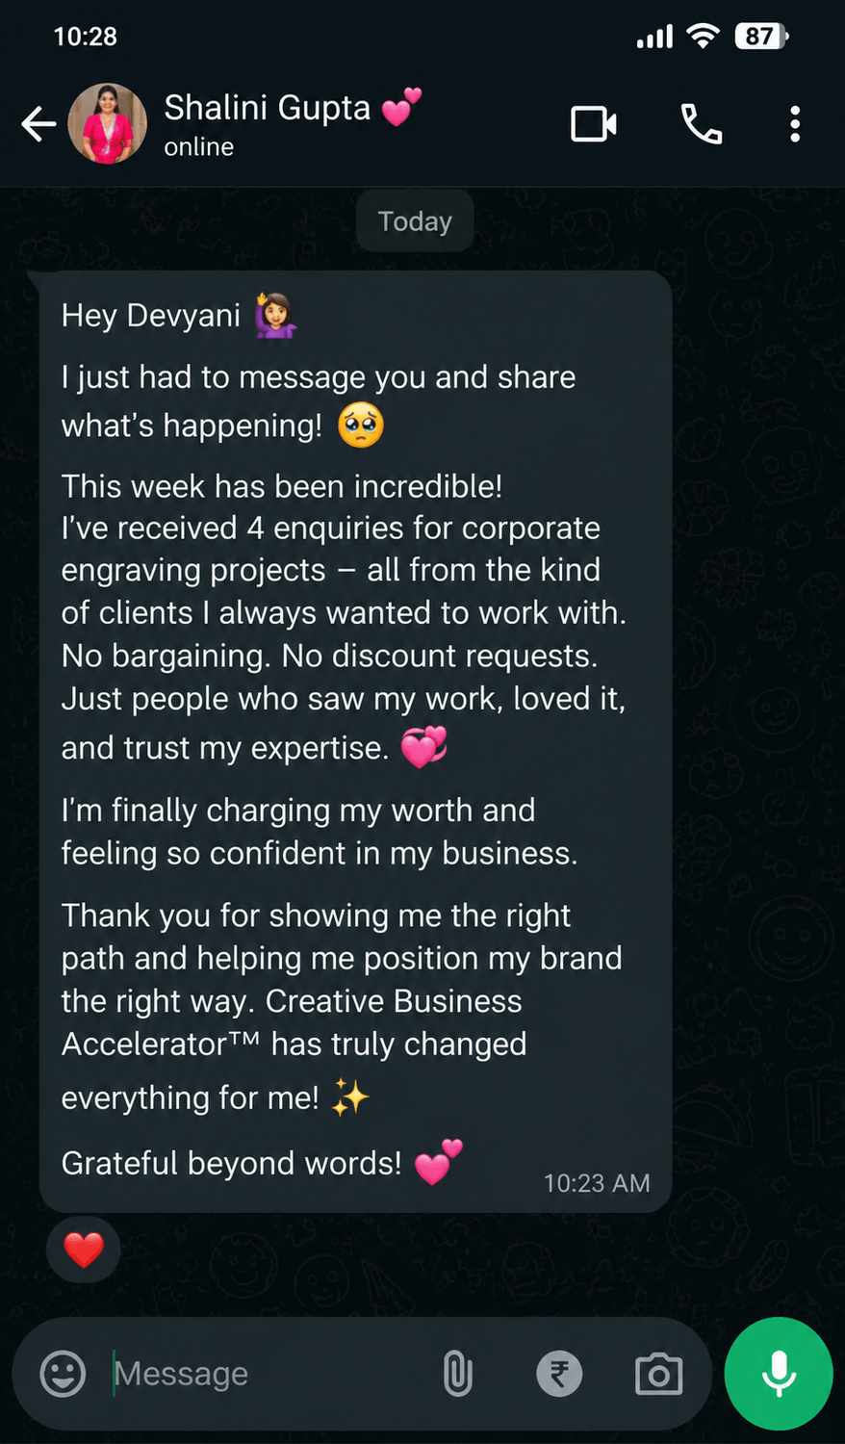Image resolution: width=845 pixels, height=1444 pixels.
Task: Open the red heart reaction bubble
Action: click(x=84, y=1250)
